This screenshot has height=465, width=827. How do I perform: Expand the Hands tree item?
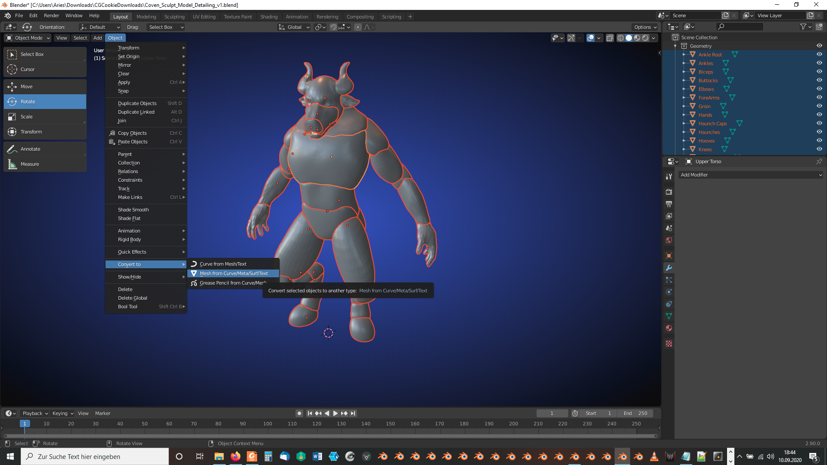click(684, 115)
